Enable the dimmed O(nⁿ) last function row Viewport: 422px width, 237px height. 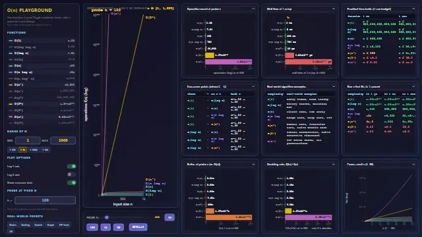pos(42,123)
